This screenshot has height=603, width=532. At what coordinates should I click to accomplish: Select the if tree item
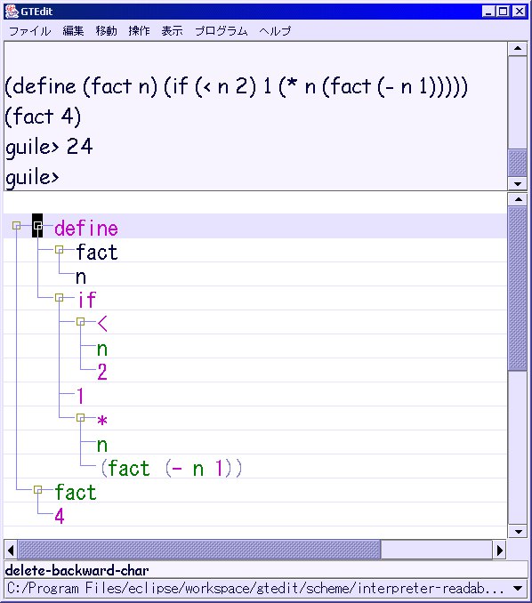tap(87, 300)
